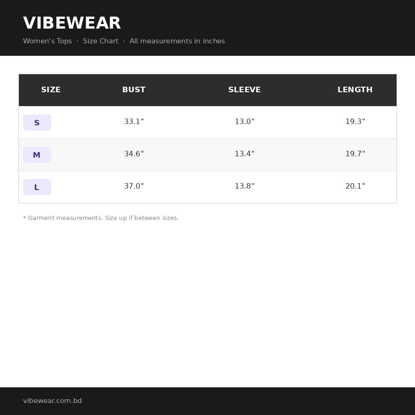
Task: Select the M size badge
Action: [x=37, y=155]
